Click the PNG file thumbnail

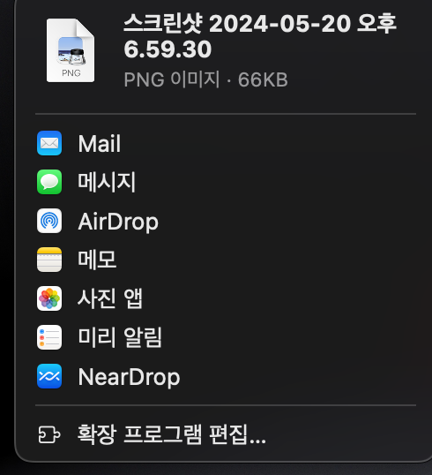pyautogui.click(x=71, y=50)
